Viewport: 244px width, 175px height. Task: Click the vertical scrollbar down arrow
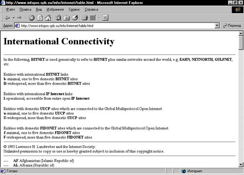point(241,165)
